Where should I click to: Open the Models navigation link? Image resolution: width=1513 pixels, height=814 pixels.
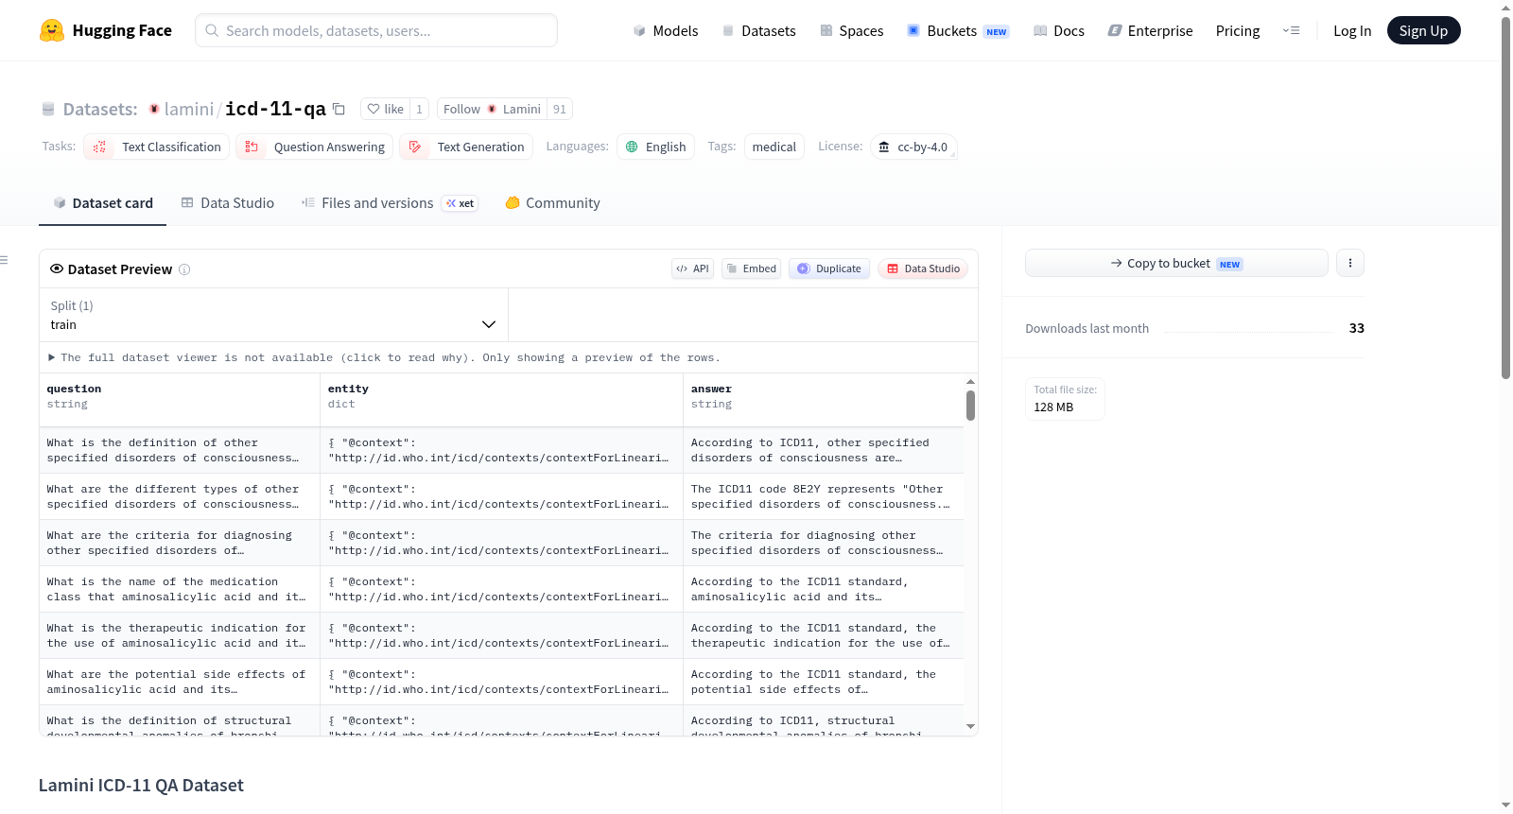(x=666, y=30)
